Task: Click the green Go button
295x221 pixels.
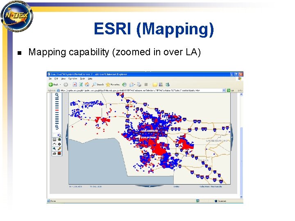Action: click(x=230, y=90)
